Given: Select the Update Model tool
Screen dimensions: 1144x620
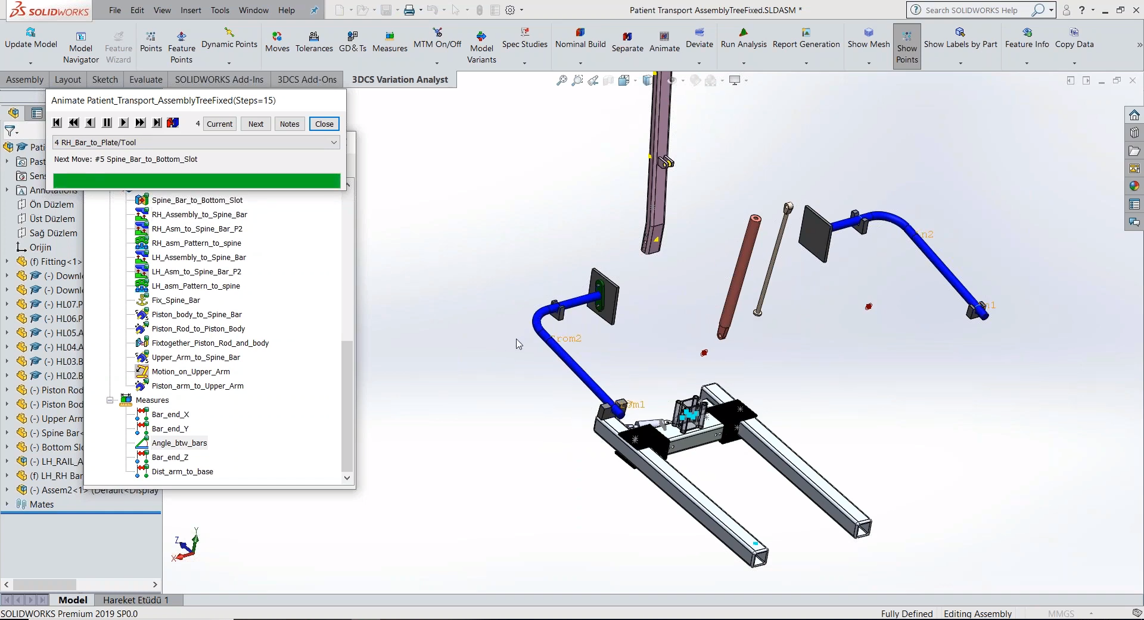Looking at the screenshot, I should click(30, 45).
